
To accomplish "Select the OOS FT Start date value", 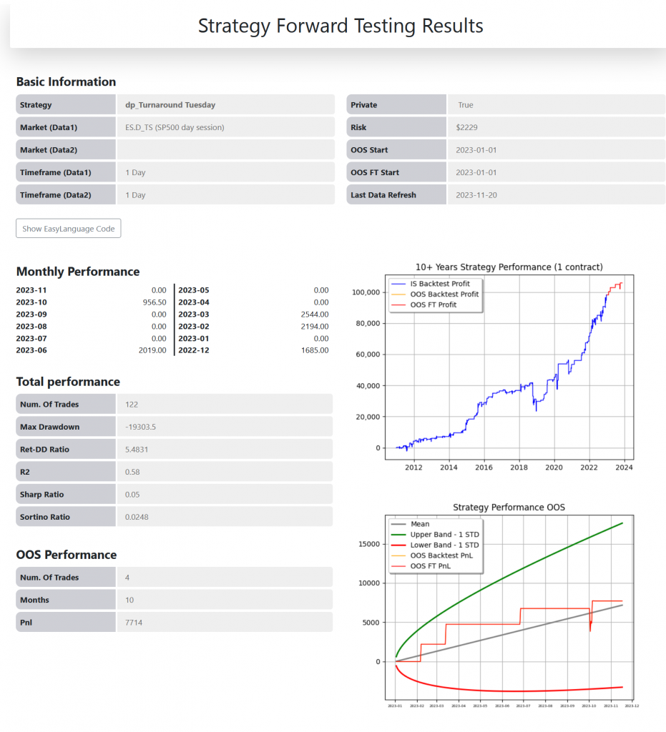I will 476,172.
